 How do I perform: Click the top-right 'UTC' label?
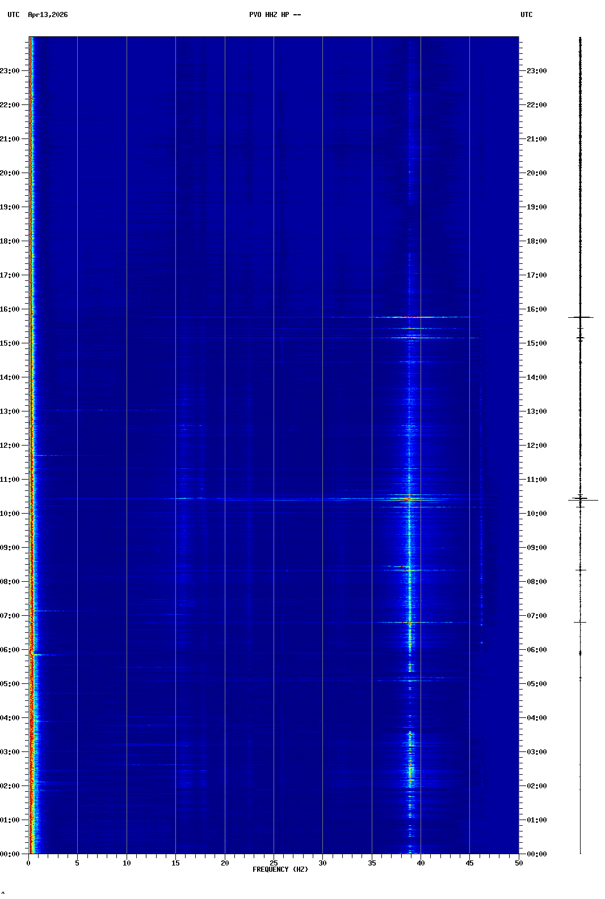pos(526,15)
